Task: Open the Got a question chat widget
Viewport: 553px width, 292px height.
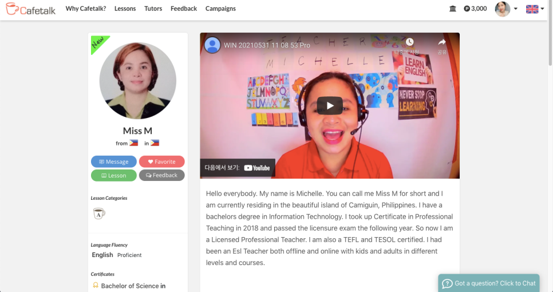Action: [489, 283]
